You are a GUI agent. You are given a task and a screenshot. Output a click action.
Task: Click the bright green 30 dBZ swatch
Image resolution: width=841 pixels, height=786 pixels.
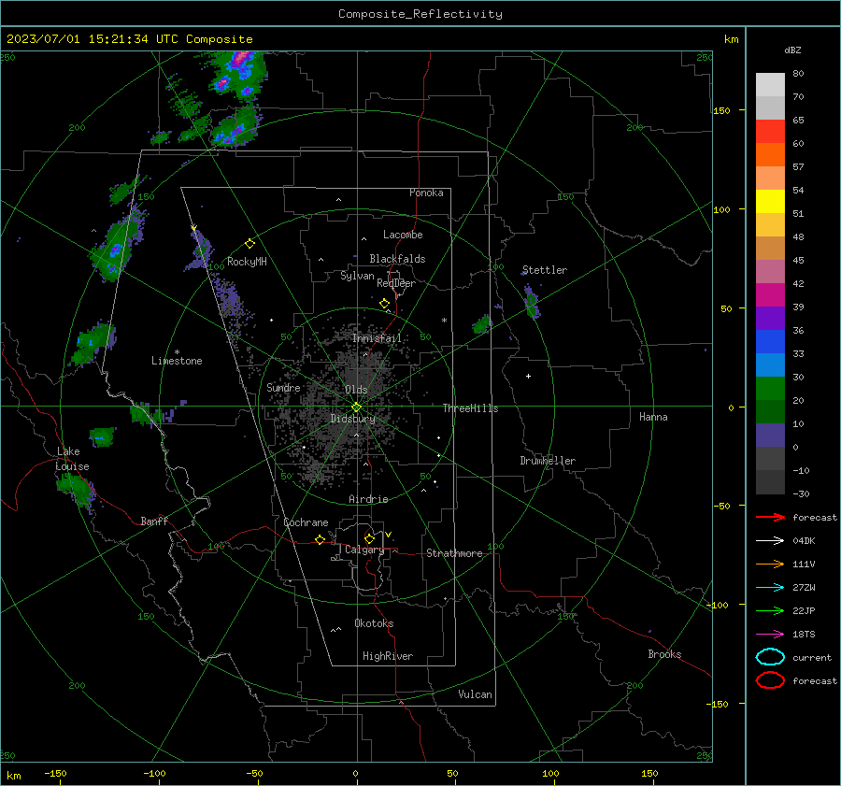pos(770,389)
